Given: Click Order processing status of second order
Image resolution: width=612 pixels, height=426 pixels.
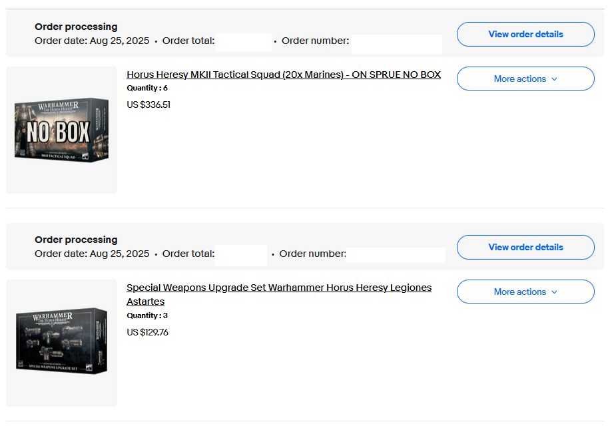Looking at the screenshot, I should (76, 240).
